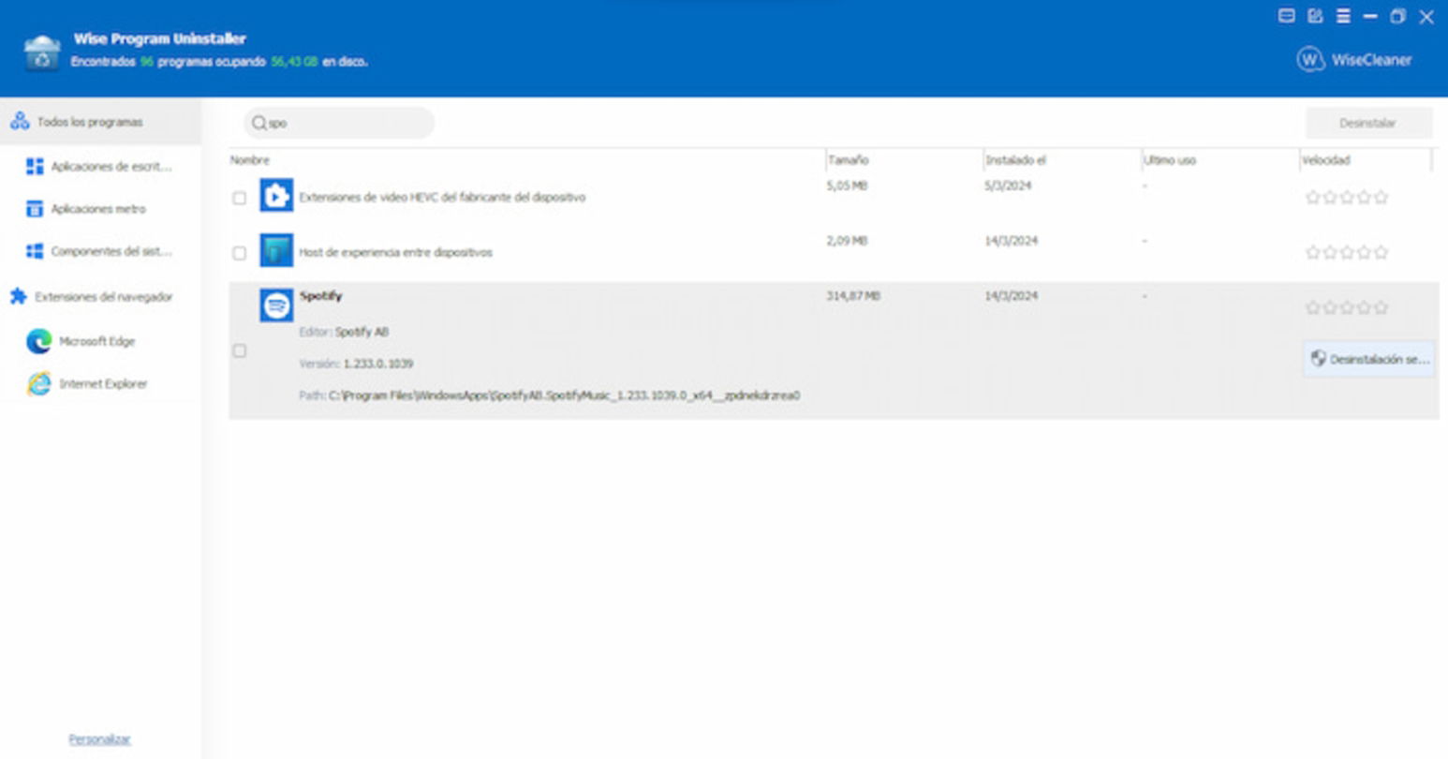Tick the checkbox for Spotify
Viewport: 1448px width, 759px height.
pos(239,350)
